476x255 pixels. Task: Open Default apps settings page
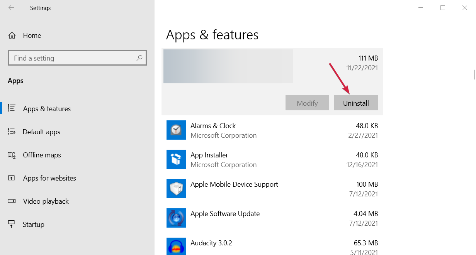point(41,132)
